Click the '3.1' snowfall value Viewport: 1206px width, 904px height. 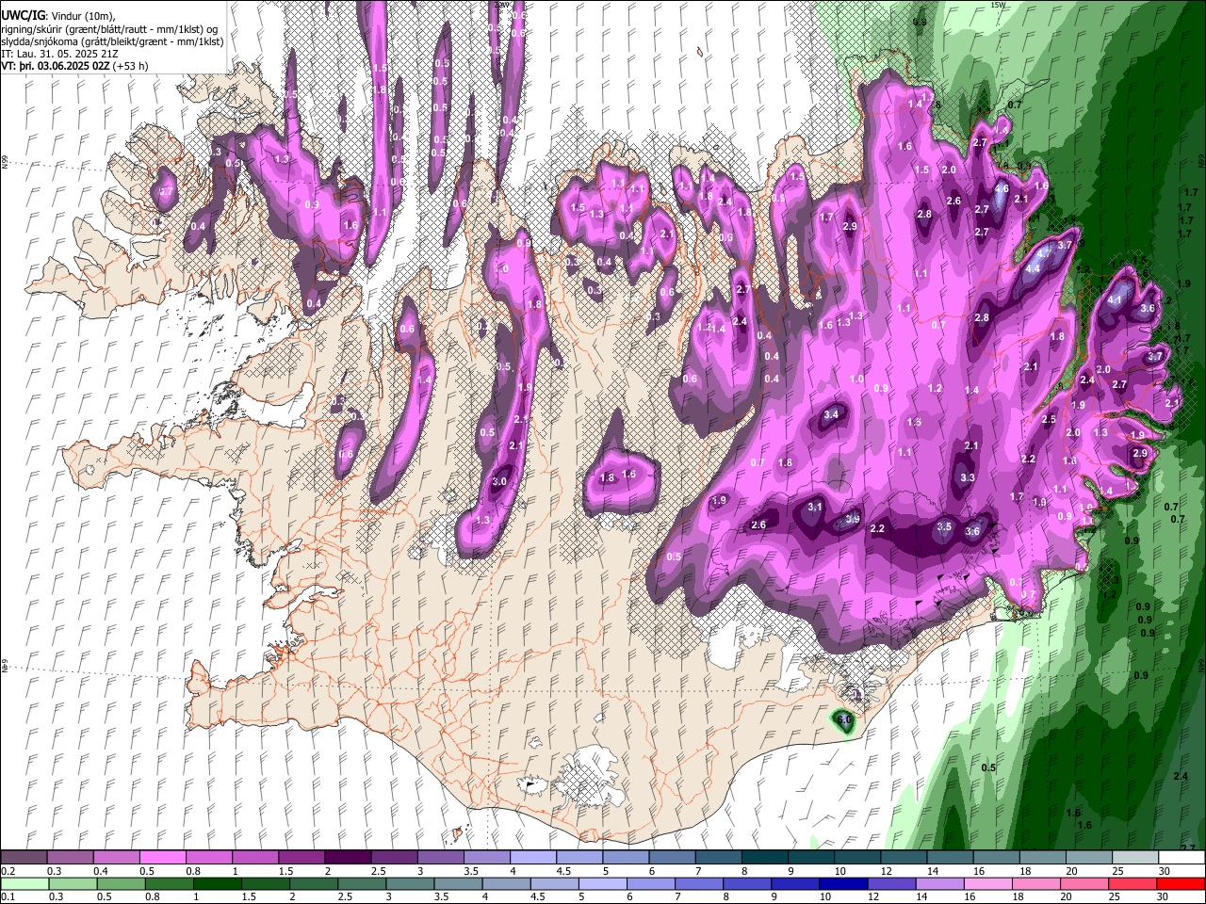click(816, 508)
